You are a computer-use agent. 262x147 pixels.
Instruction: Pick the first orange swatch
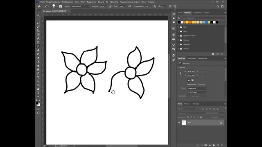point(185,22)
